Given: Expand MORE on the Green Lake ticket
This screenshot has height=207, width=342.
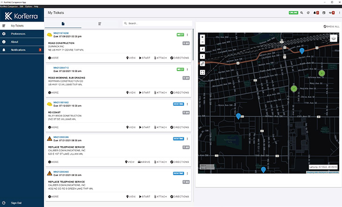Looking at the screenshot, I should tap(53, 197).
